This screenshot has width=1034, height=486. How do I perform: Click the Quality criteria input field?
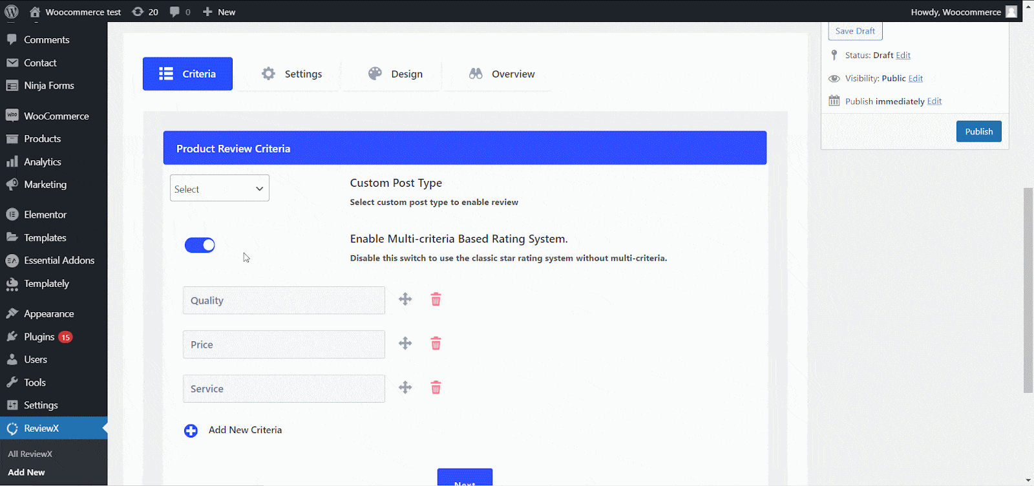284,301
